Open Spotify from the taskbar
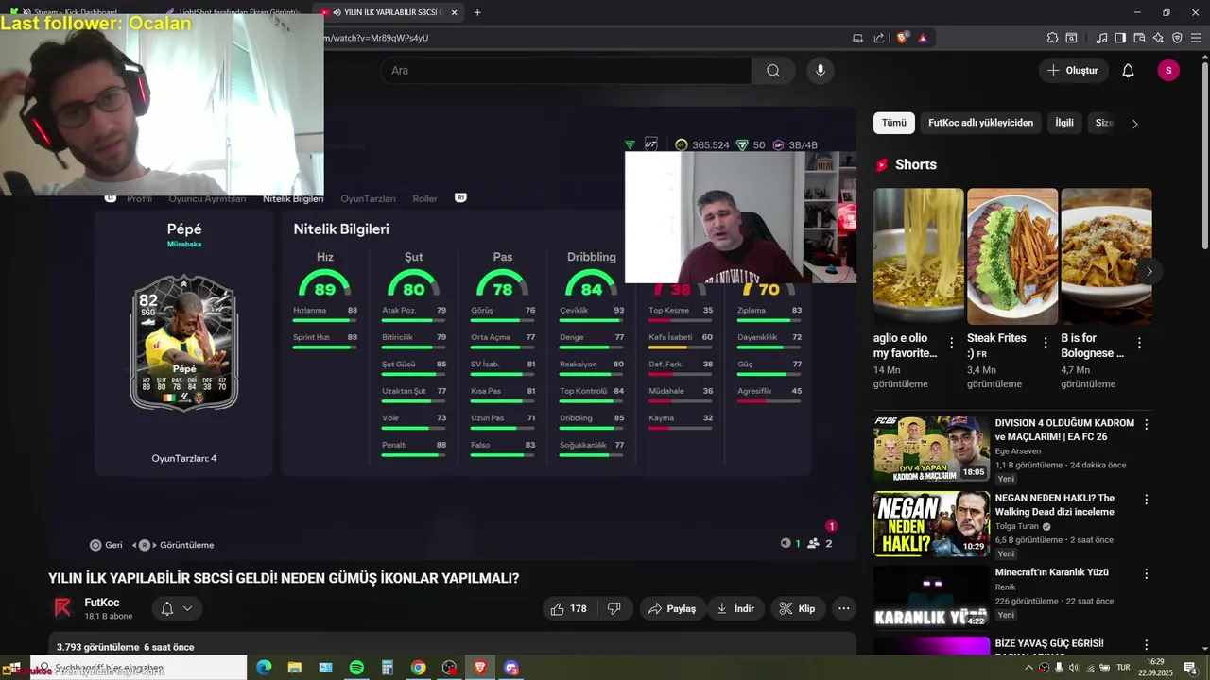The width and height of the screenshot is (1210, 680). click(356, 668)
